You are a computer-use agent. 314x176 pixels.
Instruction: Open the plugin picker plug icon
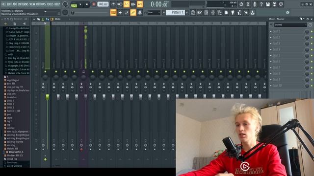click(x=233, y=13)
